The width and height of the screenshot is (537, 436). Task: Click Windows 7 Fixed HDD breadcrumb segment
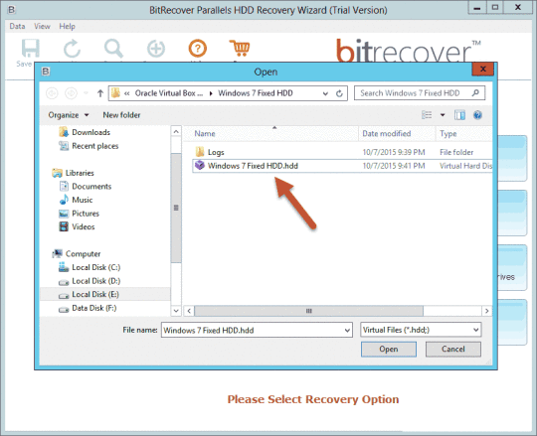[x=256, y=93]
